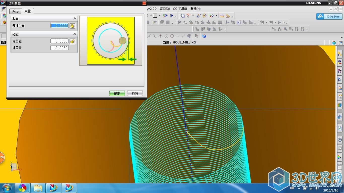
Task: Open the panel layout icon in sidebar
Action: pyautogui.click(x=340, y=149)
